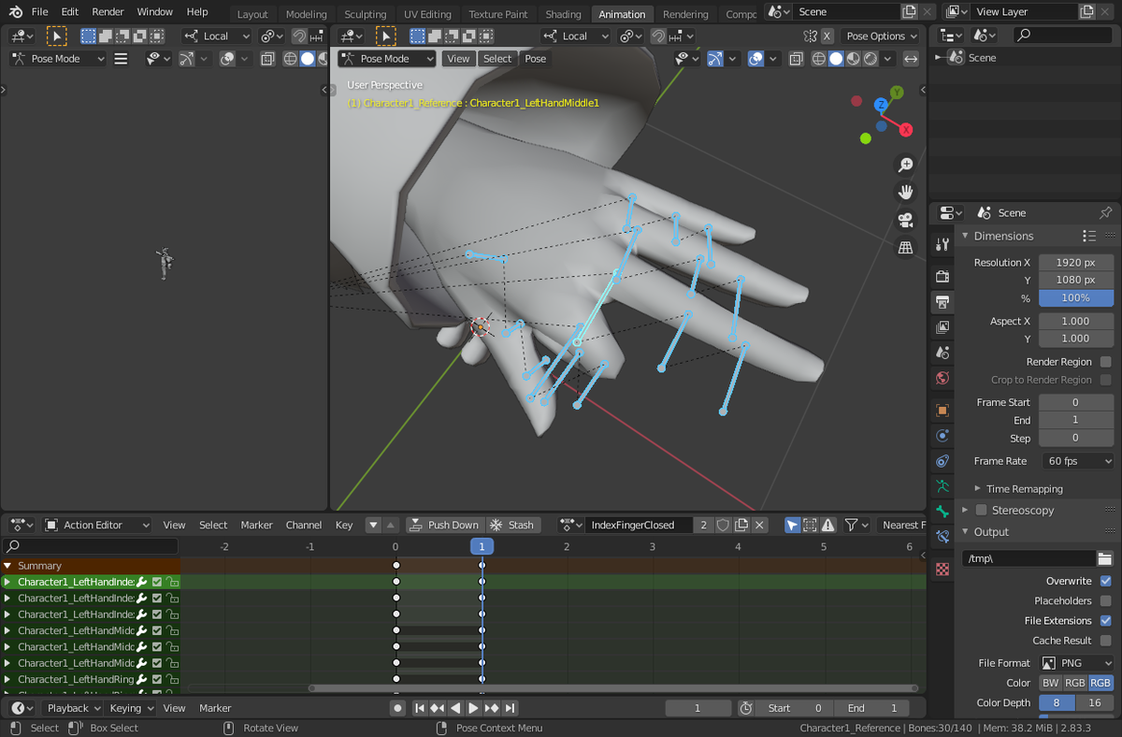Toggle auto keying record button

coord(397,708)
